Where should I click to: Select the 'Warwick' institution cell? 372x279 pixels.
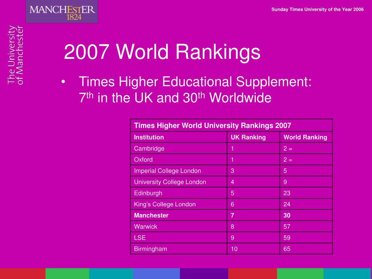(x=179, y=226)
